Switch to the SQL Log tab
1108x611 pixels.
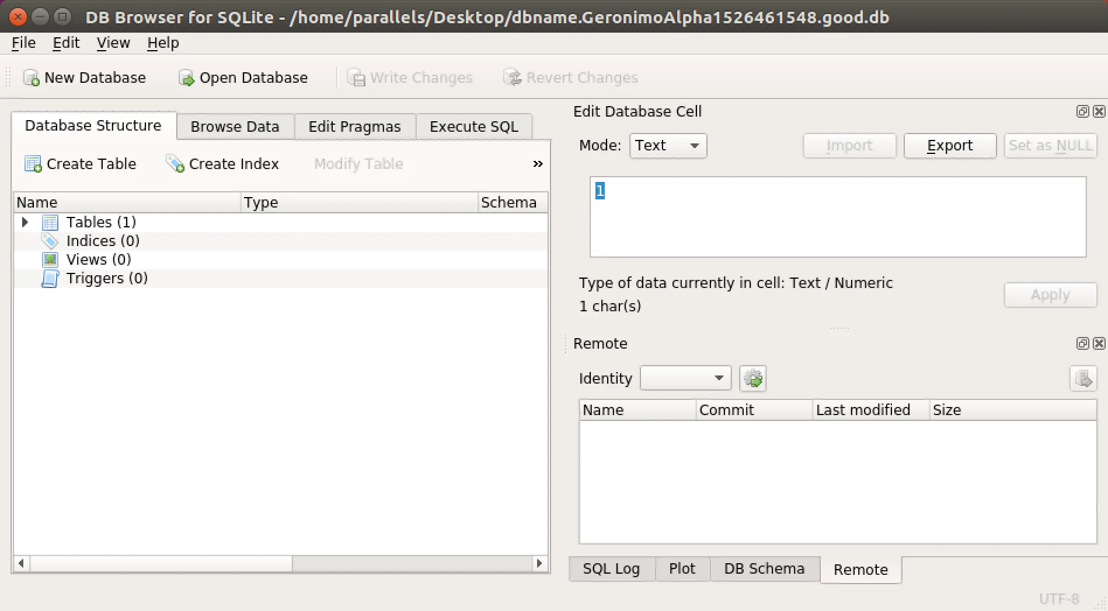tap(611, 568)
